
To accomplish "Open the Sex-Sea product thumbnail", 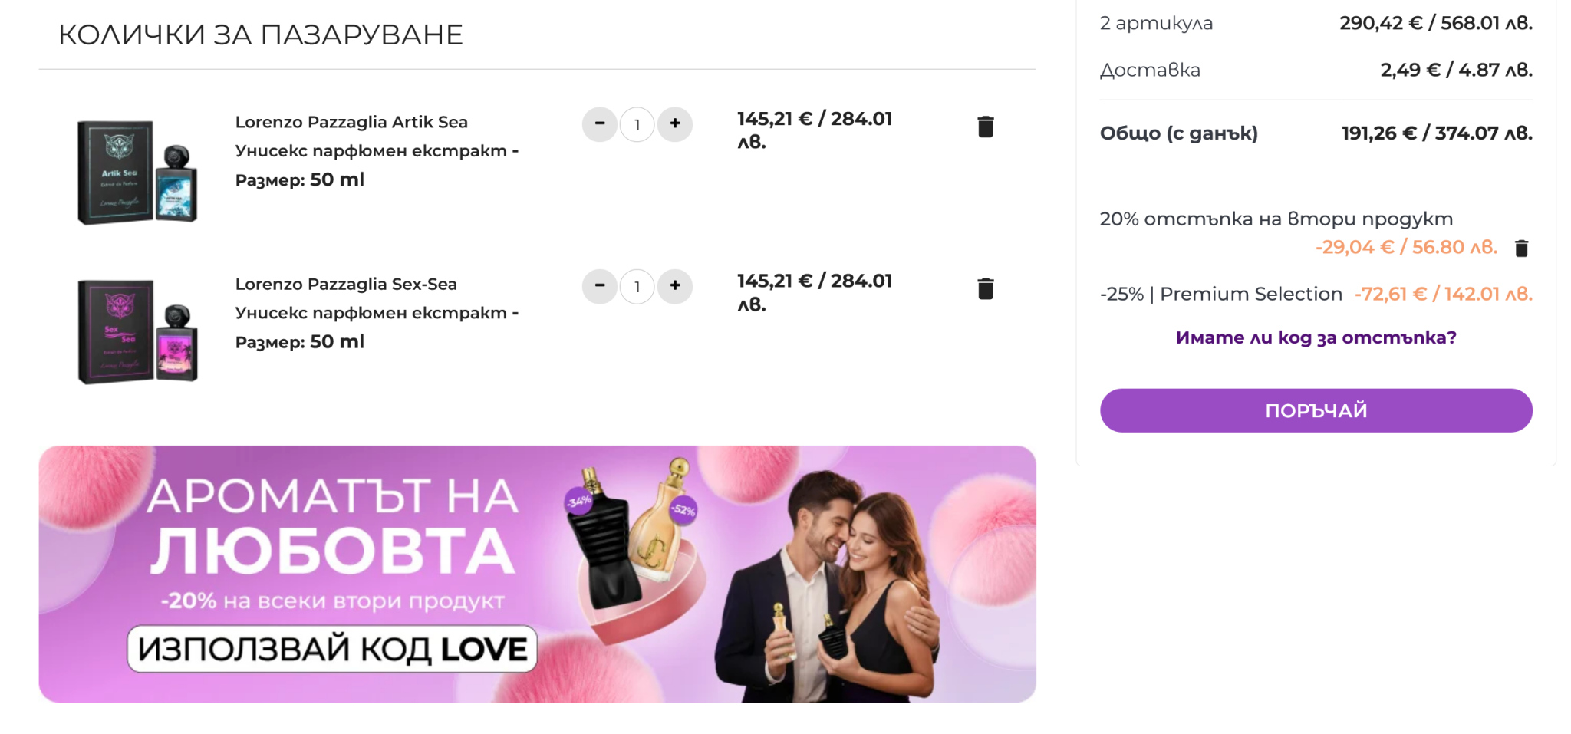I will point(137,331).
